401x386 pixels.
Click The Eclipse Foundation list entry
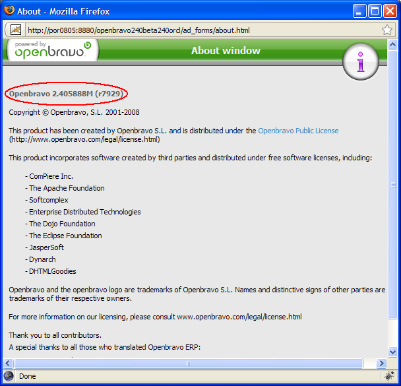point(64,236)
